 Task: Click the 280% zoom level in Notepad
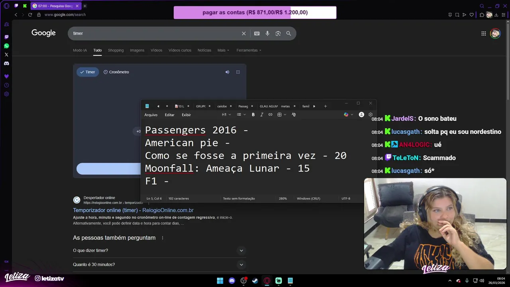coord(283,199)
